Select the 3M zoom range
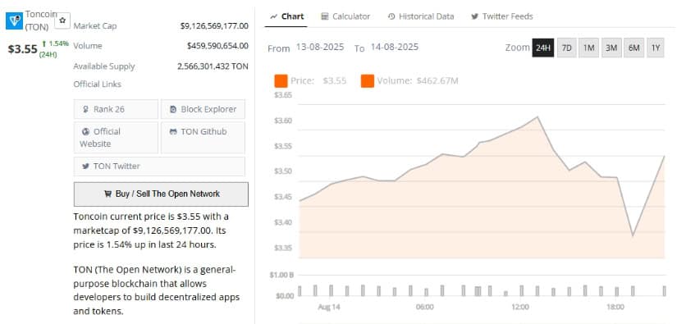This screenshot has height=324, width=677. [x=611, y=48]
